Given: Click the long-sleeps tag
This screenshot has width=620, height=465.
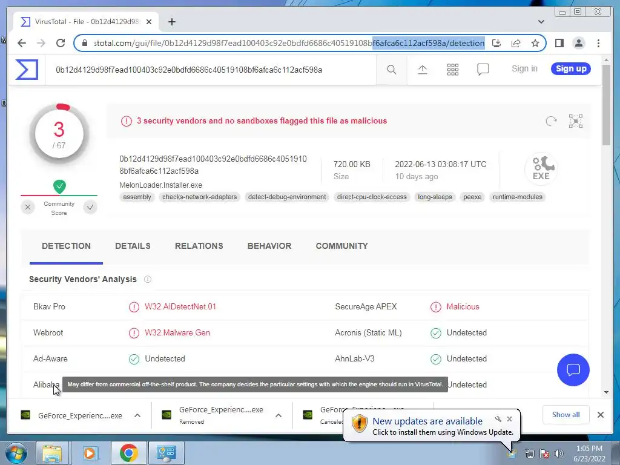Looking at the screenshot, I should tap(435, 197).
